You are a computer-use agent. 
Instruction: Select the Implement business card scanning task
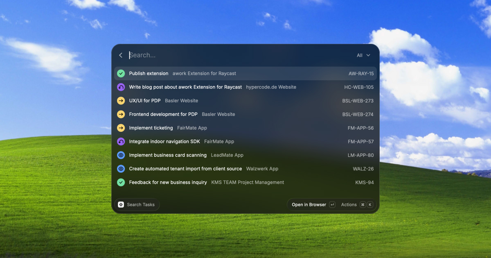[245, 155]
